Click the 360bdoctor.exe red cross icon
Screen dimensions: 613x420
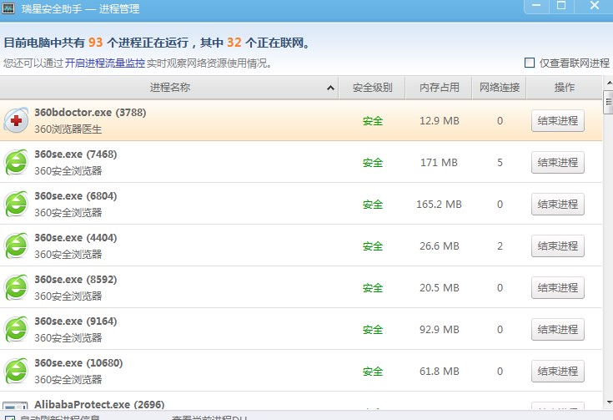16,121
